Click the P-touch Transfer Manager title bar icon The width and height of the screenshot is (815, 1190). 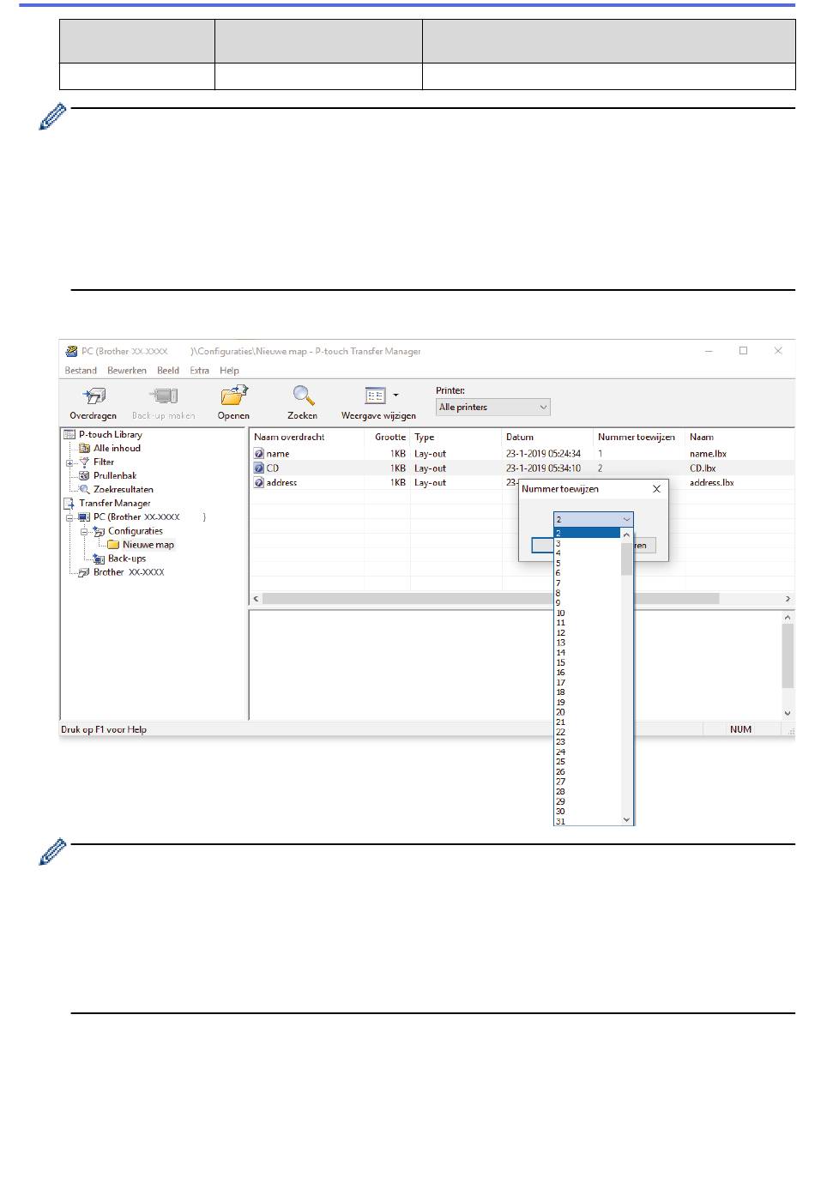coord(72,351)
